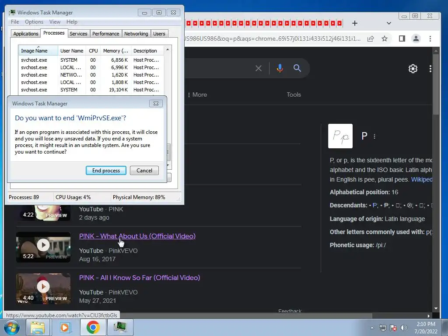Clear the Google search box
This screenshot has height=336, width=448.
coord(258,68)
